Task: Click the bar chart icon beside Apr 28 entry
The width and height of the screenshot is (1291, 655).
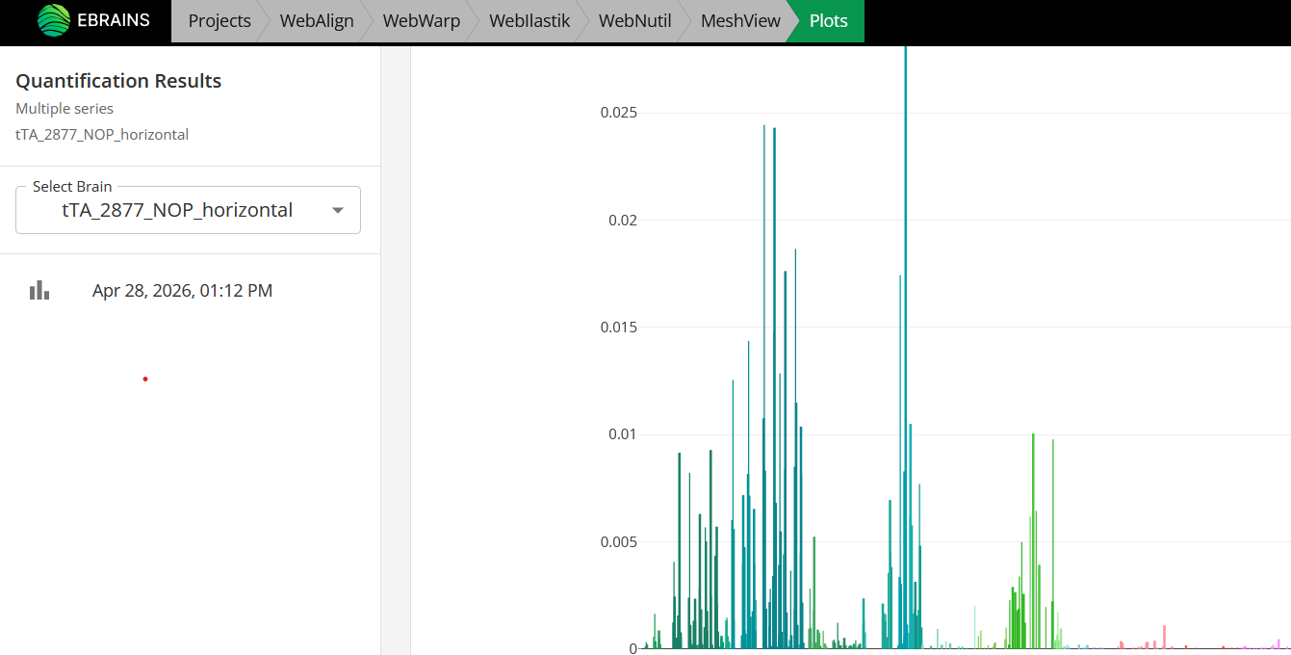Action: click(39, 290)
